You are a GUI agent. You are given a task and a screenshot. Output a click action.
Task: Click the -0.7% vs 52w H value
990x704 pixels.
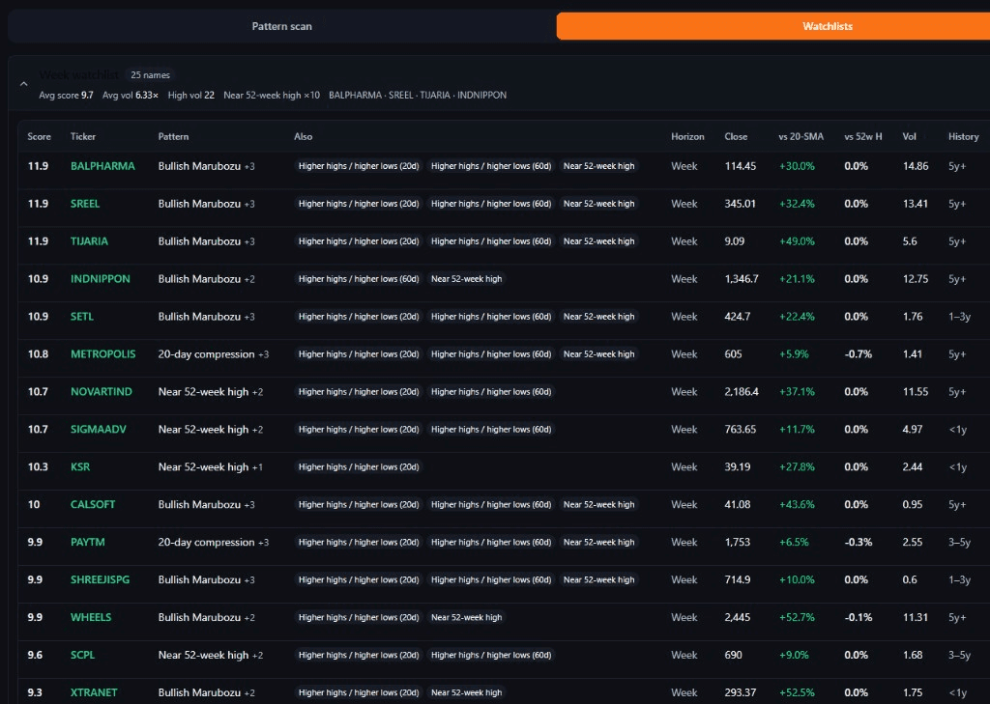tap(859, 353)
